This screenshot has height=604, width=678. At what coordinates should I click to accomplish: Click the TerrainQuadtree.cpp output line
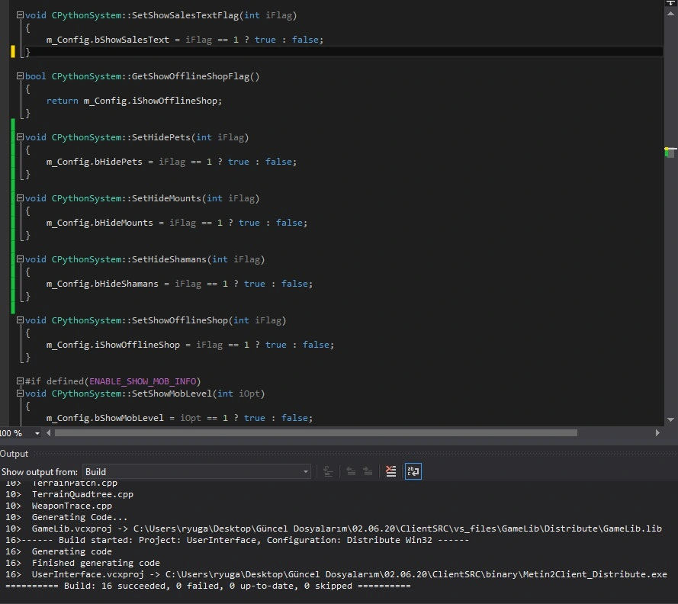coord(69,494)
